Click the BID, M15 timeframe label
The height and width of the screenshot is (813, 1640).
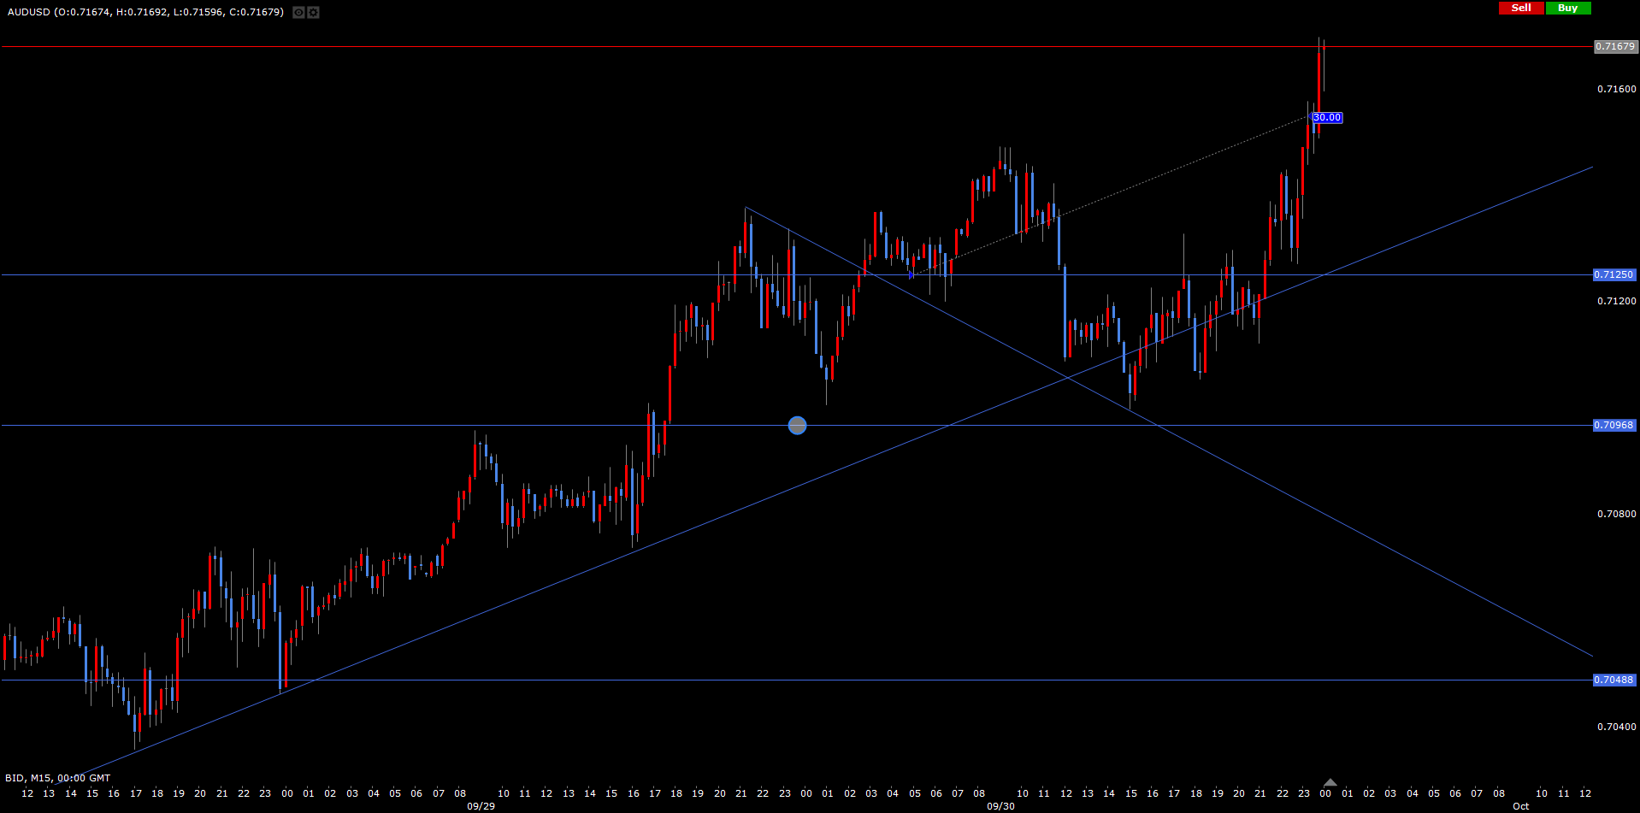click(x=57, y=778)
